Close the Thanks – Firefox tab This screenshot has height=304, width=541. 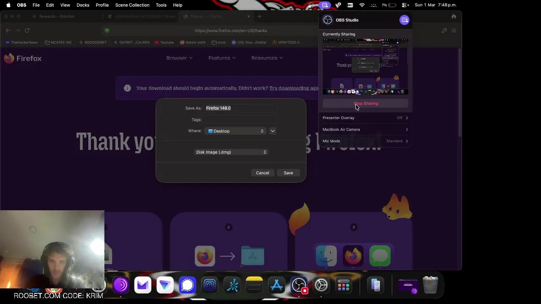coord(249,16)
